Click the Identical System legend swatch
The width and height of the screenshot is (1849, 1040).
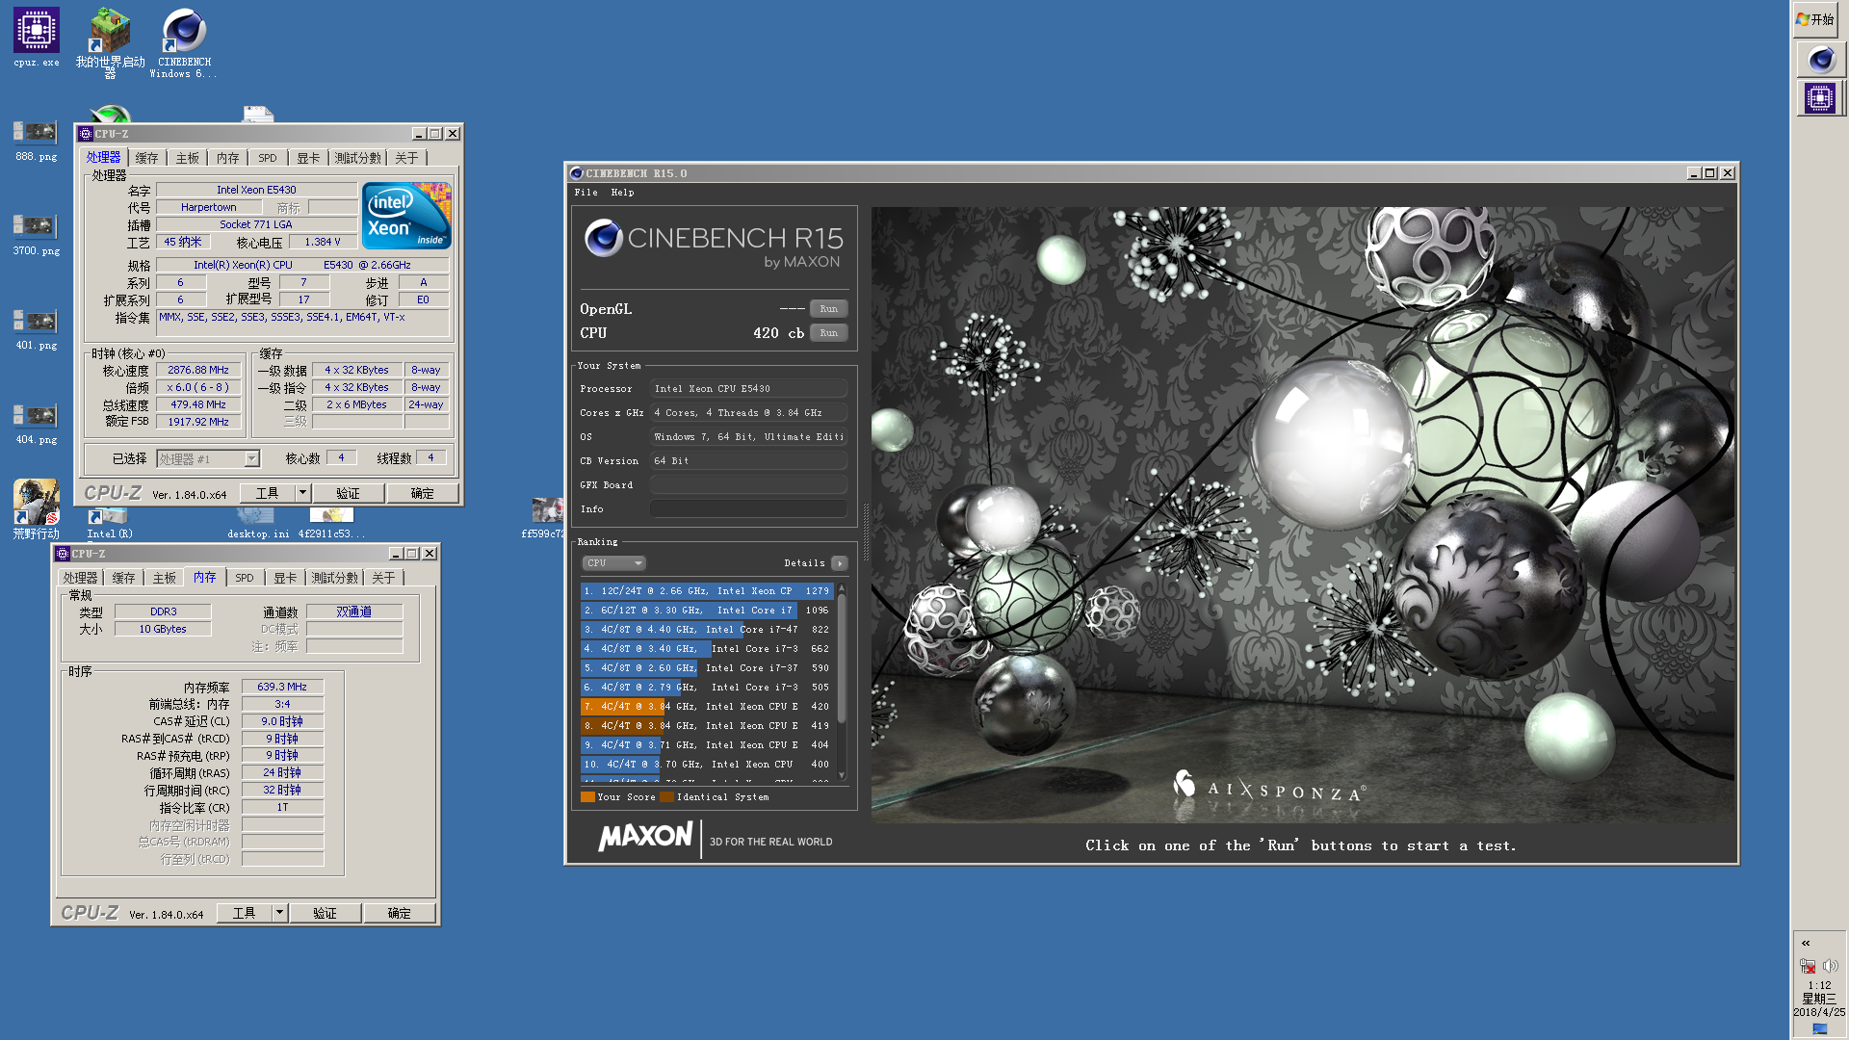(x=666, y=797)
